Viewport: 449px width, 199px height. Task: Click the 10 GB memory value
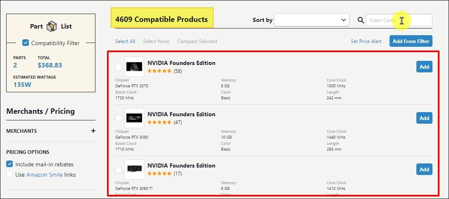pos(226,137)
